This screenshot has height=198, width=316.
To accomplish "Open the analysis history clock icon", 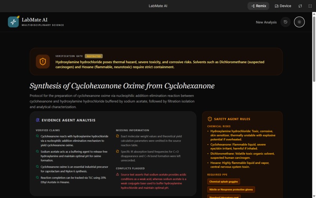I will click(x=285, y=22).
